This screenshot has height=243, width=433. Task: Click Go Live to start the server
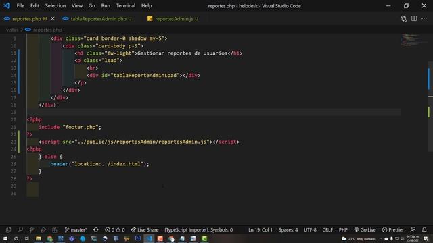click(x=365, y=230)
